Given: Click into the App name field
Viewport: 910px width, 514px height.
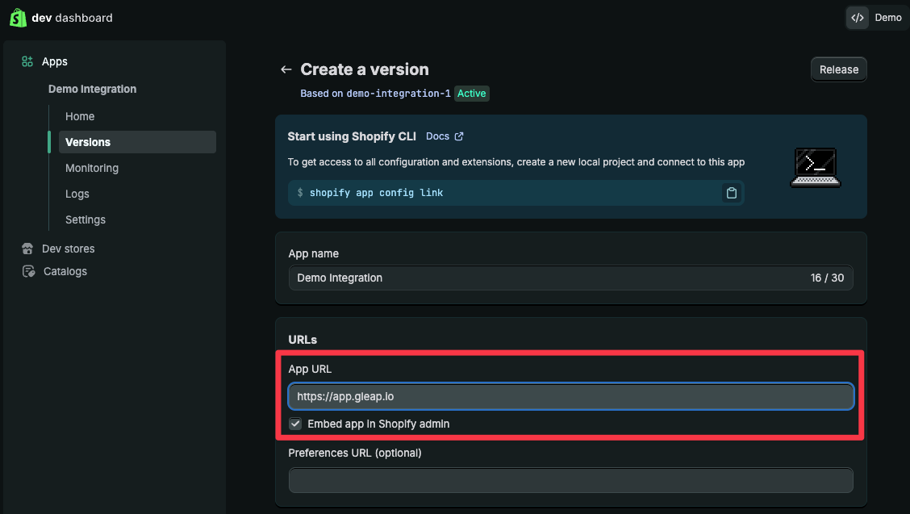Looking at the screenshot, I should [x=570, y=278].
